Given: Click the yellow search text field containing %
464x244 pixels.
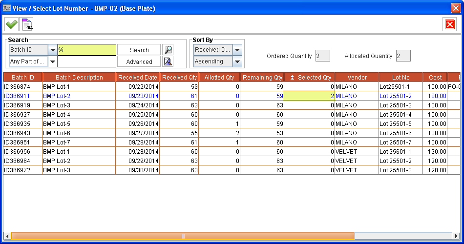Looking at the screenshot, I should coord(86,50).
